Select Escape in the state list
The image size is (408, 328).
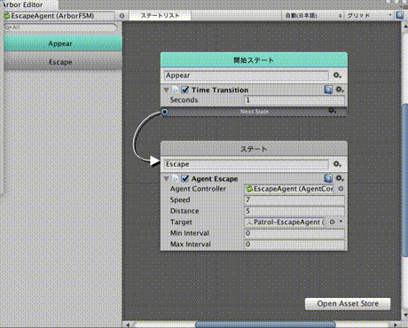point(63,62)
